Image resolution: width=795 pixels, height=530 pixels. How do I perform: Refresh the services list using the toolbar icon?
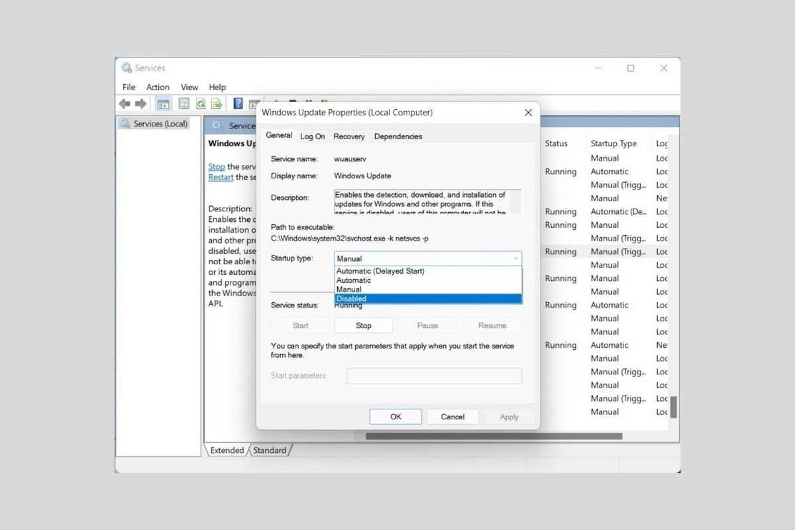(200, 103)
